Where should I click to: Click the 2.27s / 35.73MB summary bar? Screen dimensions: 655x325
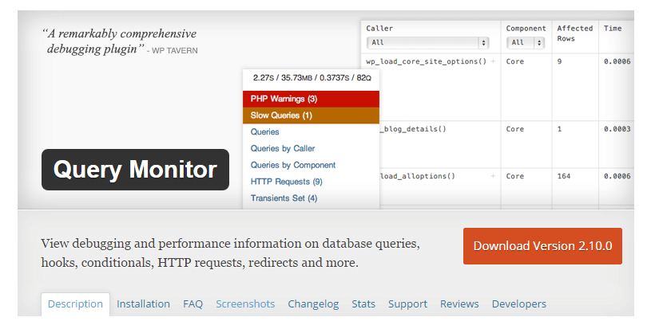[312, 77]
